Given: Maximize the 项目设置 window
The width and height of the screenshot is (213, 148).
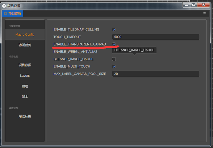Looking at the screenshot, I should 194,5.
